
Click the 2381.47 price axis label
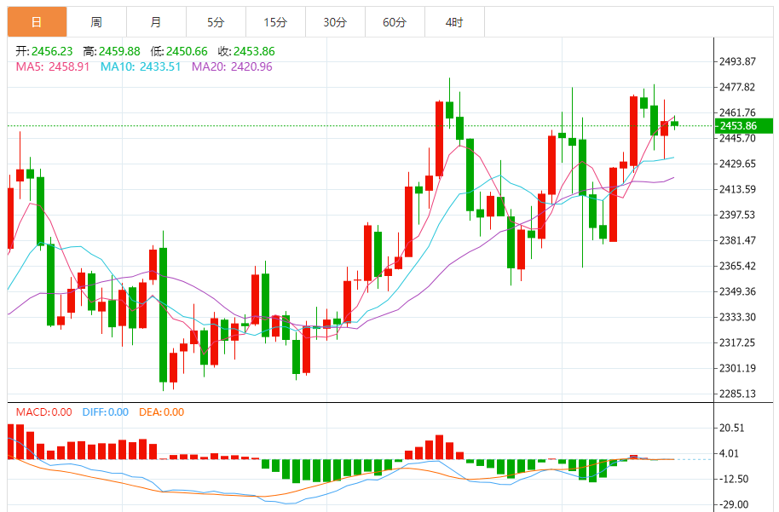(737, 240)
